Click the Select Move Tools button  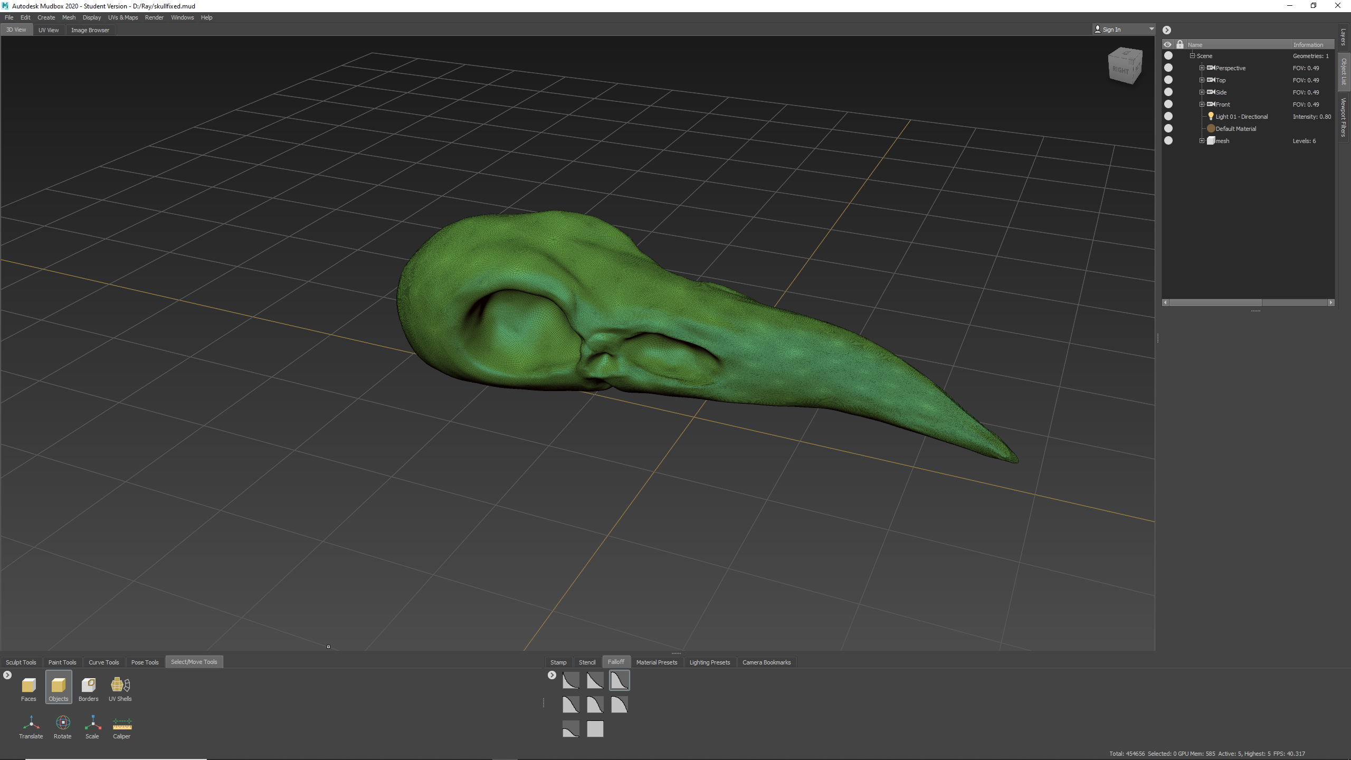point(194,662)
